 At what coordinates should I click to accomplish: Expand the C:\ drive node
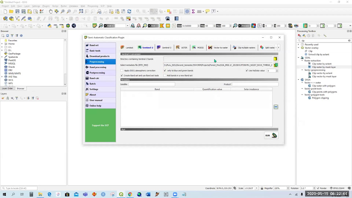click(2, 47)
